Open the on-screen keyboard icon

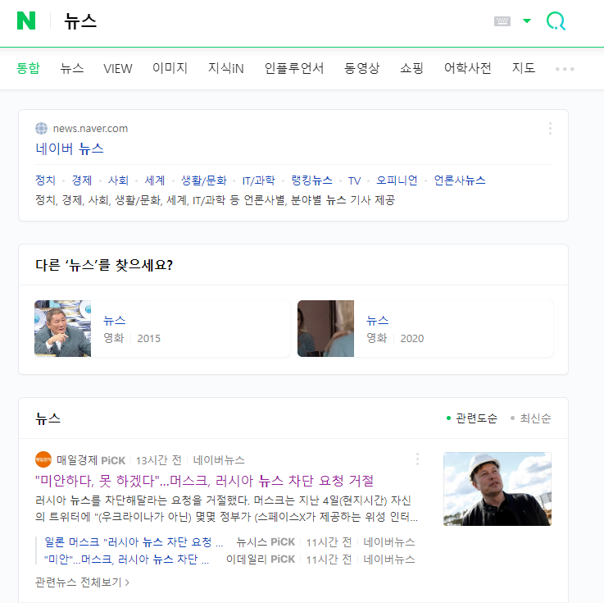tap(502, 21)
